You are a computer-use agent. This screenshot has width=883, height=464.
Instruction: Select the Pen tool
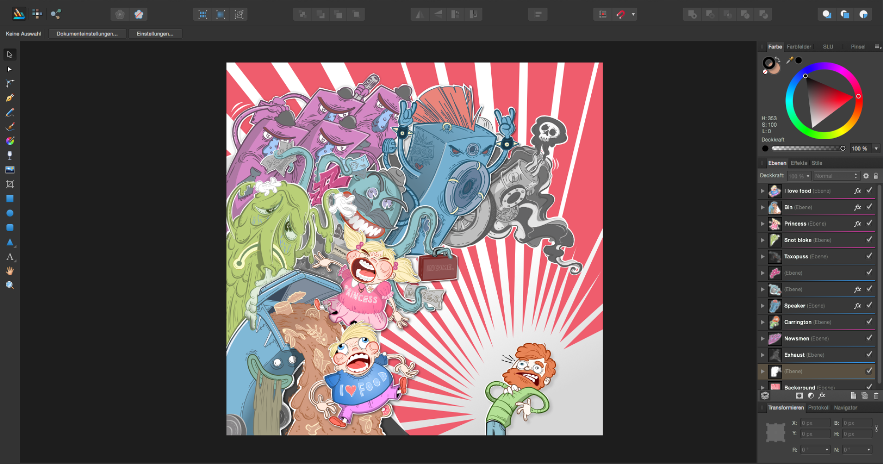[10, 98]
